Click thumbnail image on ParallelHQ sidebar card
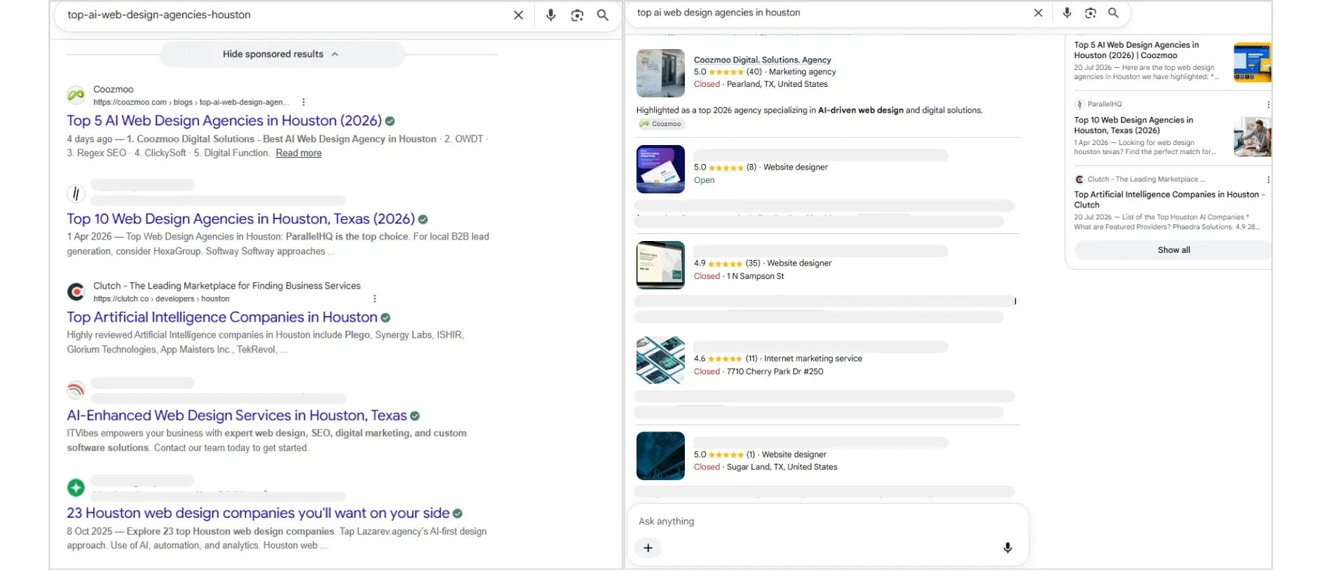Screen dimensions: 1322x571 (1252, 137)
